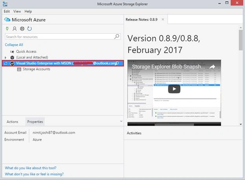
Task: Open the Edit menu
Action: tap(7, 11)
